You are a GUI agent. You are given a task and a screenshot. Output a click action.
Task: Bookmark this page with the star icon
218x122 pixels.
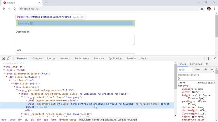click(202, 9)
